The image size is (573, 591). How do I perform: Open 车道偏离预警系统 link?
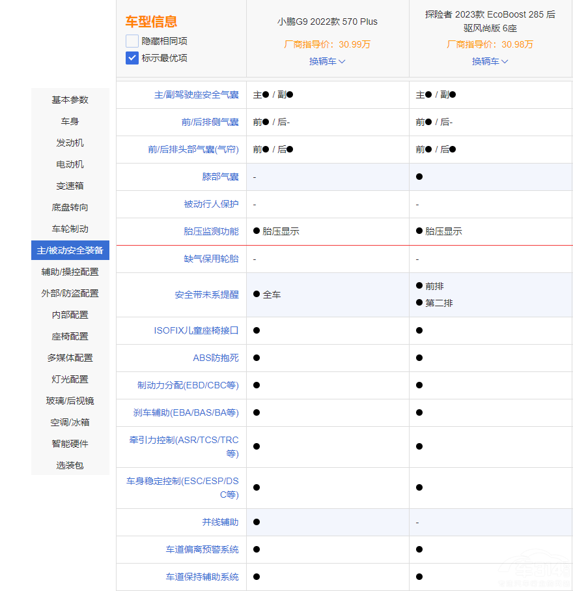[202, 549]
